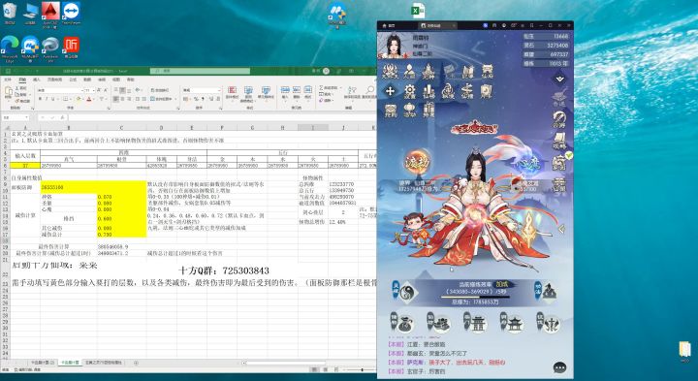Viewport: 698px width, 381px height.
Task: Click the fill color bucket swatch in Excel
Action: [x=79, y=99]
